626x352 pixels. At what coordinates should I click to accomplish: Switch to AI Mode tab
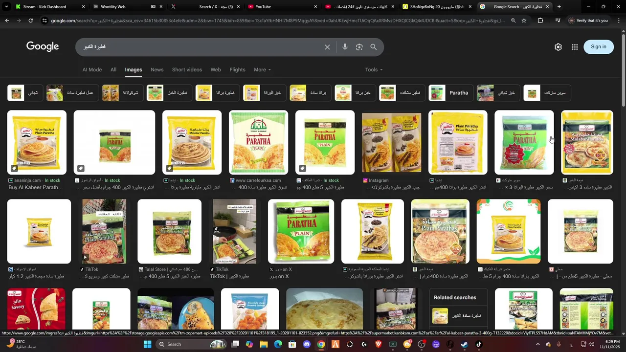coord(92,69)
